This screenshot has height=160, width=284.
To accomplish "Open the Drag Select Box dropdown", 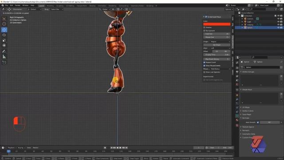I will (57, 9).
